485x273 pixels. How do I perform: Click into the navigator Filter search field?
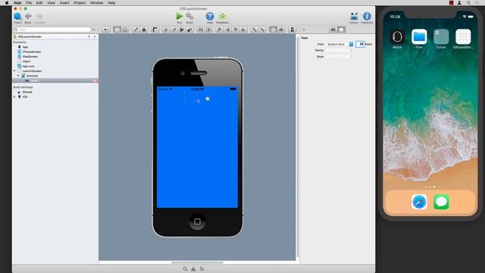52,30
